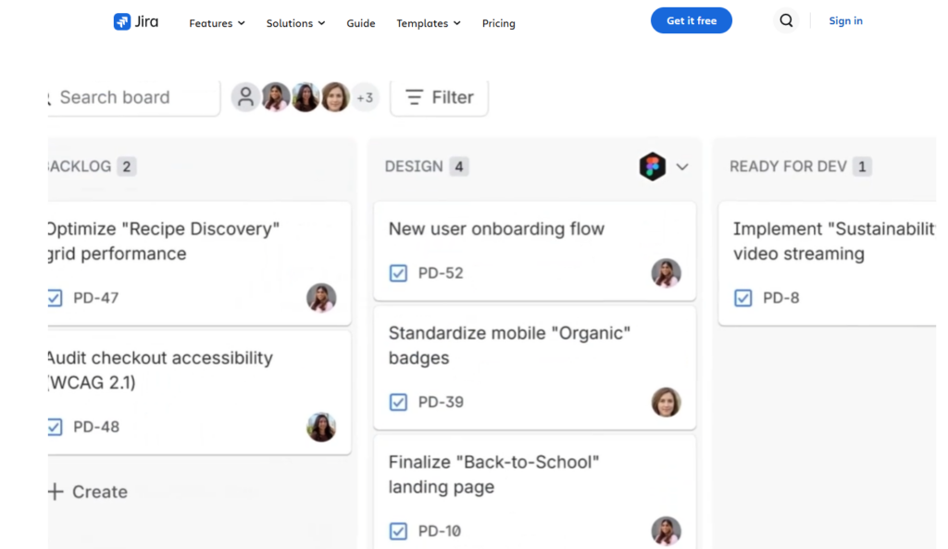Focus the Search board field
The height and width of the screenshot is (549, 948).
tap(133, 97)
